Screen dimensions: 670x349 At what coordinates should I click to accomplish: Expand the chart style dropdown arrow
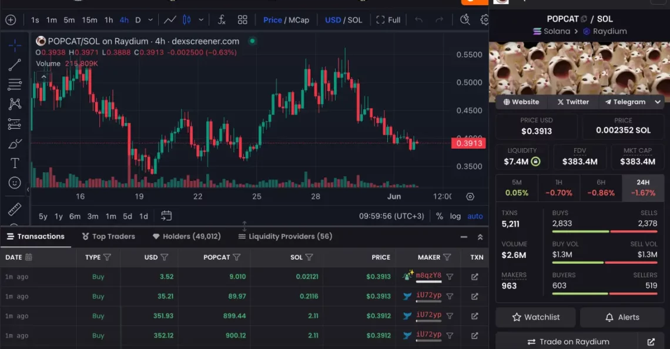pos(201,19)
